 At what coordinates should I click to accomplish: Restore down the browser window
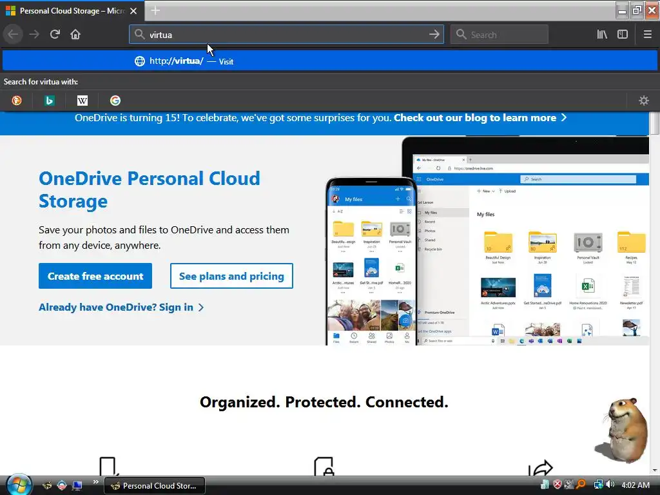[x=637, y=10]
